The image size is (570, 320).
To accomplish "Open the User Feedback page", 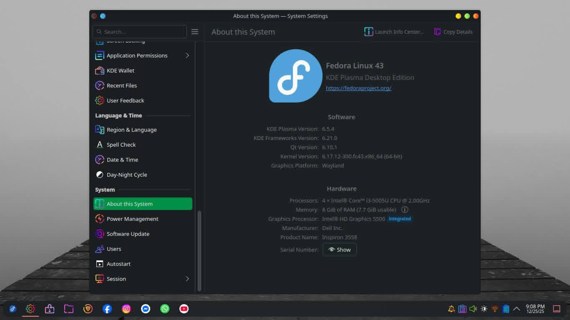I will point(143,100).
